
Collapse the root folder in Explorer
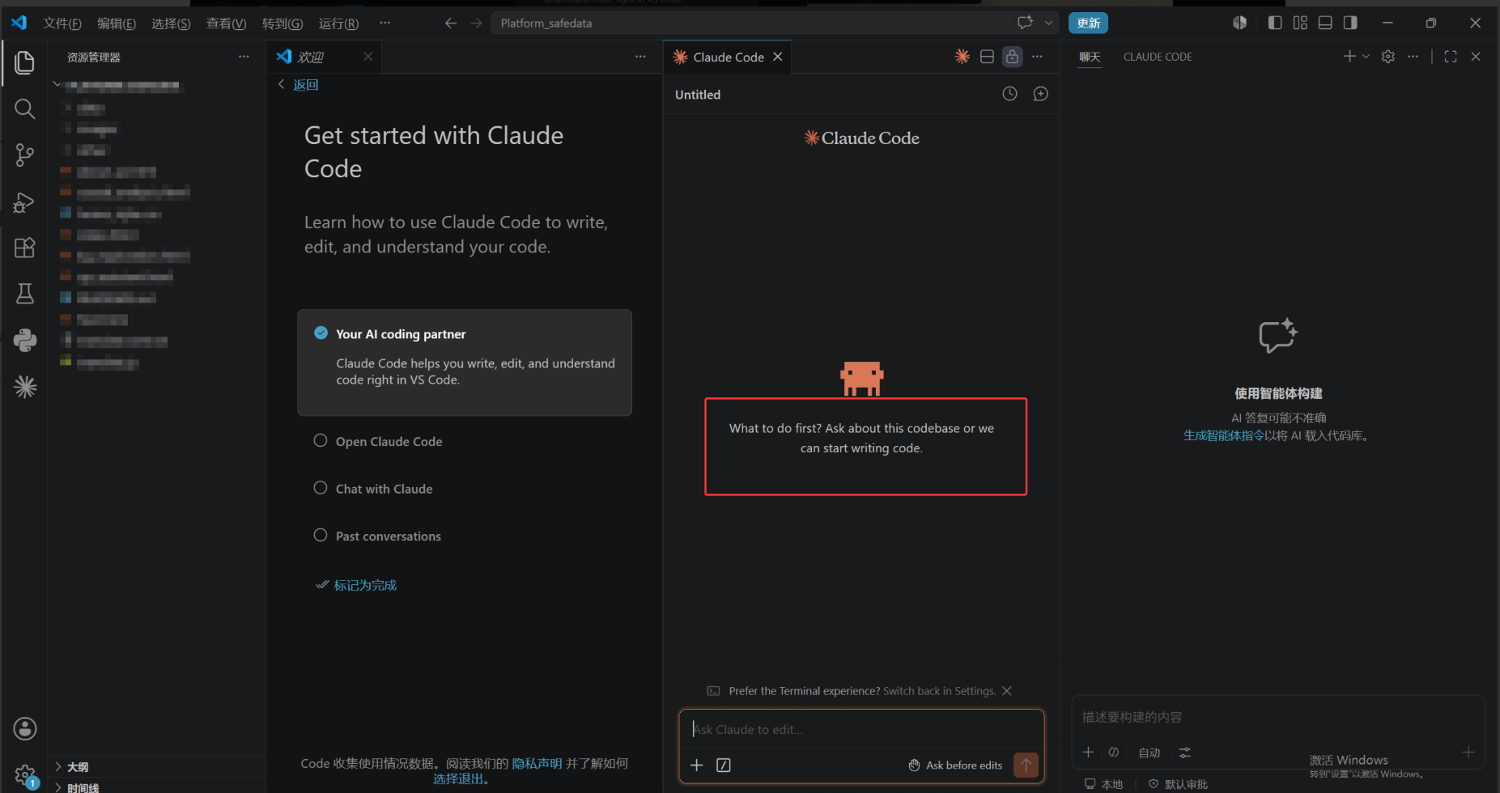coord(57,84)
